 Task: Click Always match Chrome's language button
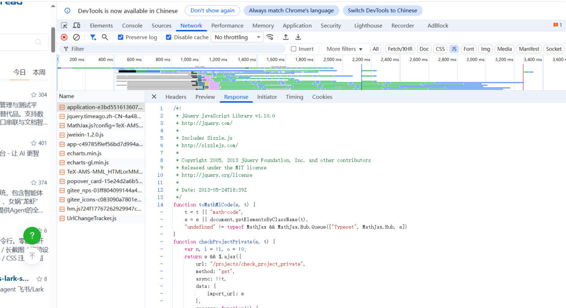tap(291, 11)
